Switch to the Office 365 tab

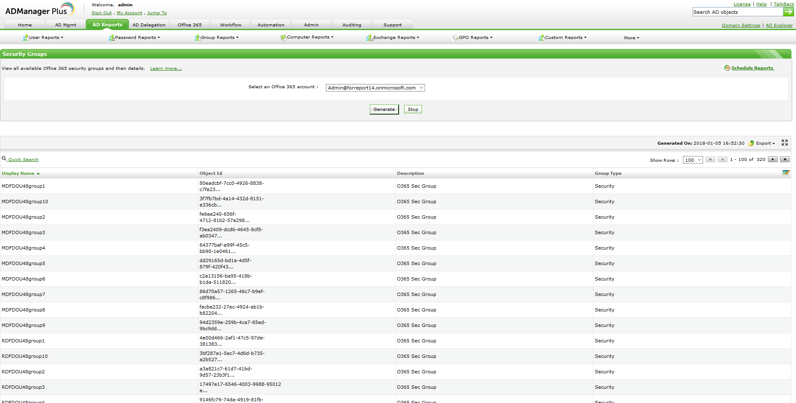click(x=189, y=25)
